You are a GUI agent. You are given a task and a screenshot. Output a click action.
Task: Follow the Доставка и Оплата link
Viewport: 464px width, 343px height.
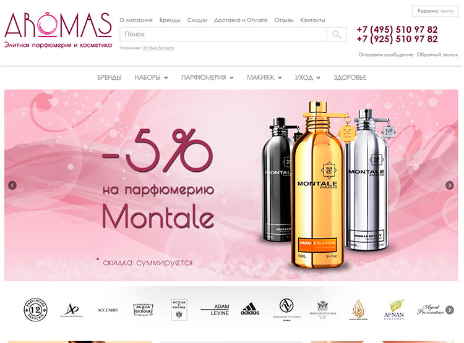click(x=241, y=20)
